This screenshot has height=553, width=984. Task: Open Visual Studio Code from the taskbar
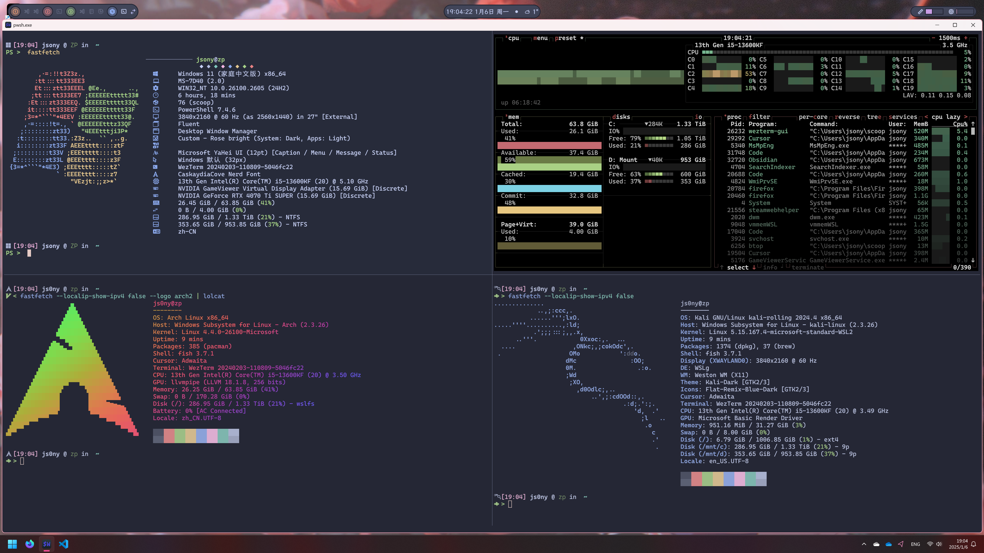pyautogui.click(x=63, y=544)
